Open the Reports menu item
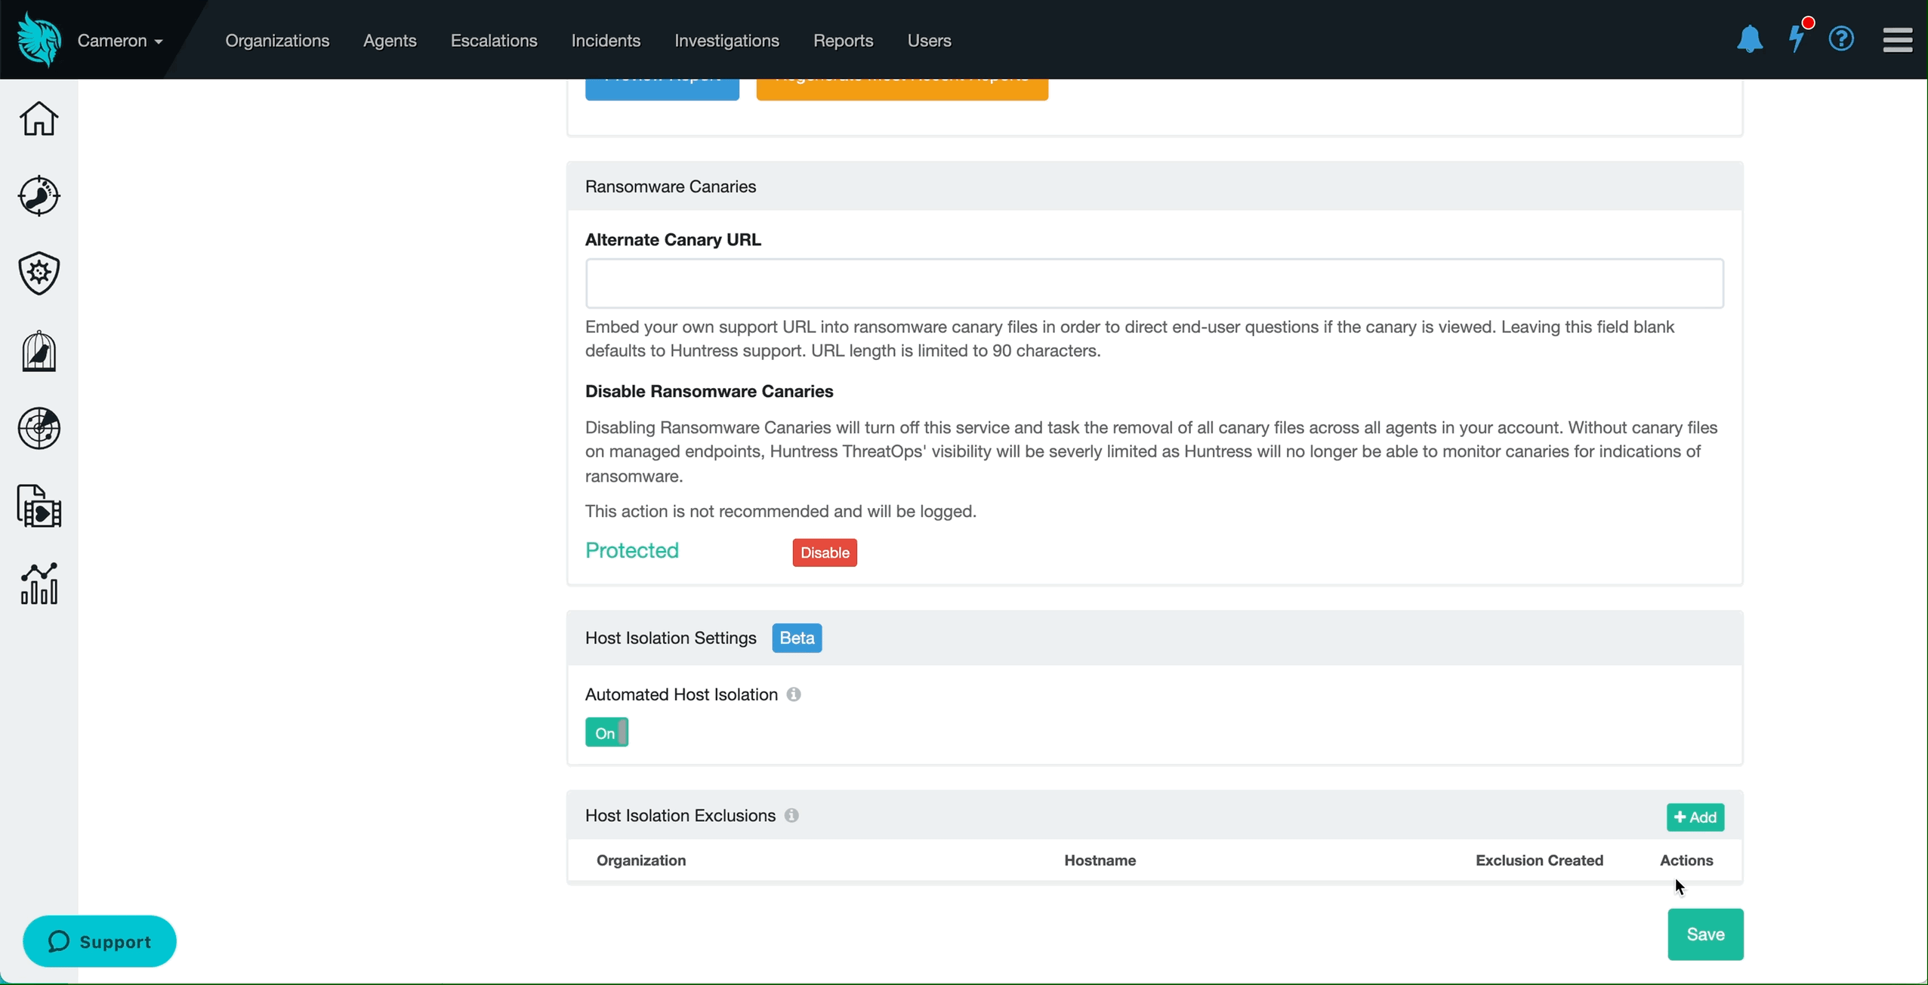Screen dimensions: 1928x985 843,41
